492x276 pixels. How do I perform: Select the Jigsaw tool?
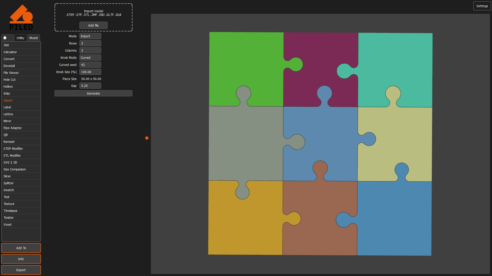coord(21,100)
